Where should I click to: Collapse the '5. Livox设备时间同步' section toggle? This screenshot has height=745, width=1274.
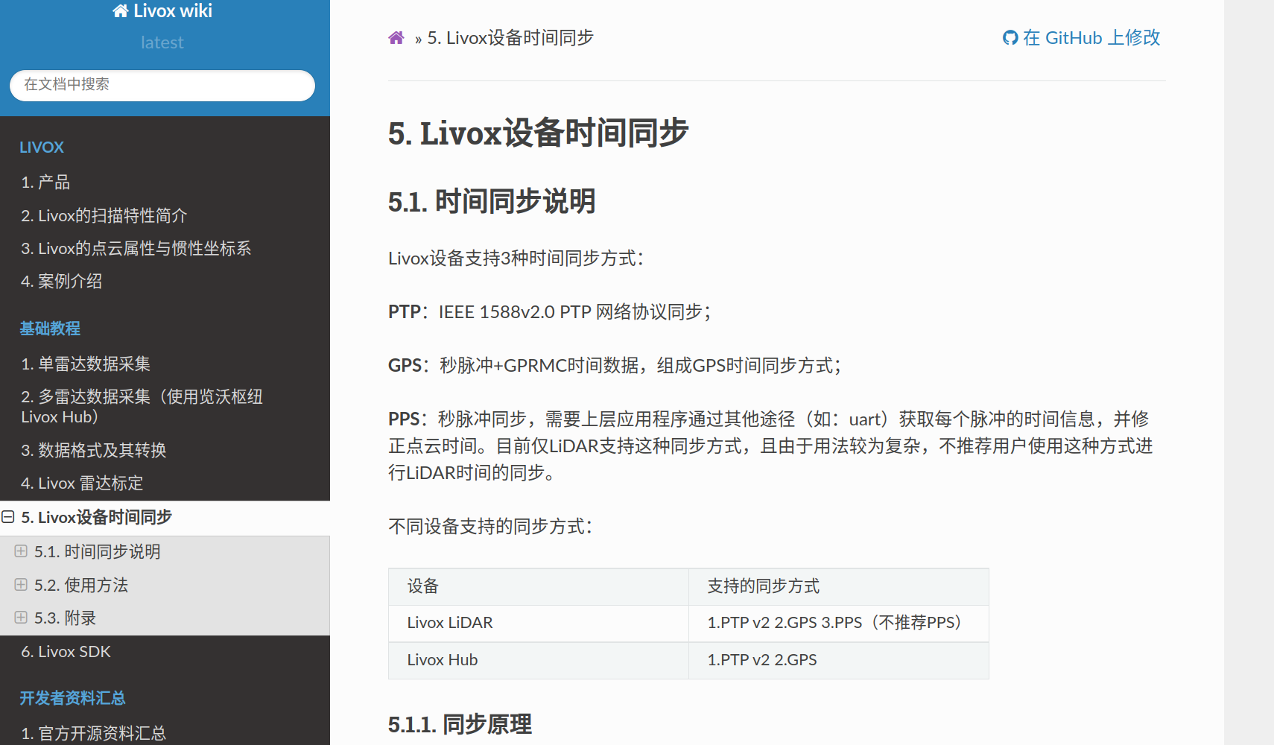coord(8,517)
